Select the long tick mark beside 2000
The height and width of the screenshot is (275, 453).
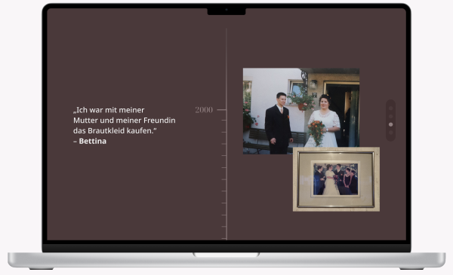221,110
